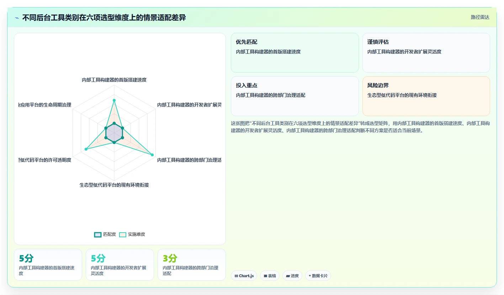Toggle the 匹配度 legend swatch
Image resolution: width=504 pixels, height=295 pixels.
click(98, 234)
